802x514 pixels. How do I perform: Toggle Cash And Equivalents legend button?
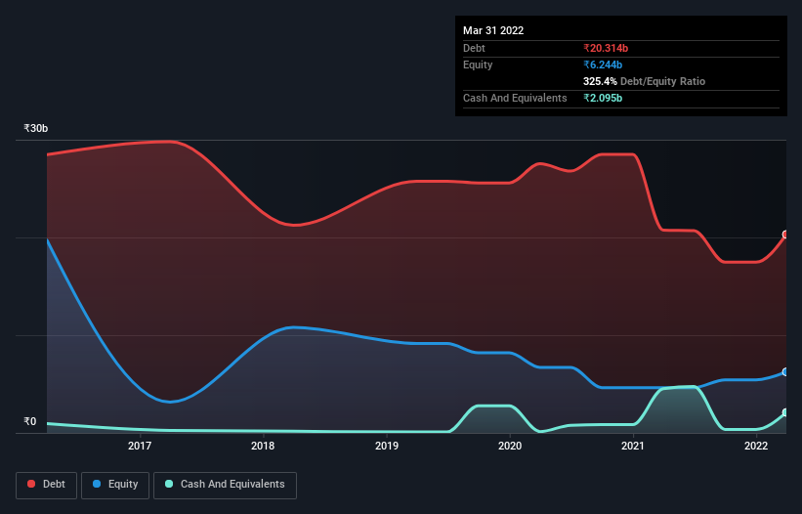click(225, 485)
